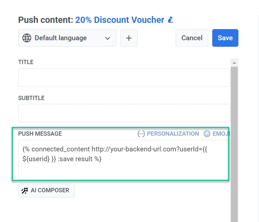Click the pencil edit icon beside voucher name
Viewport: 259px width, 222px height.
pyautogui.click(x=170, y=20)
